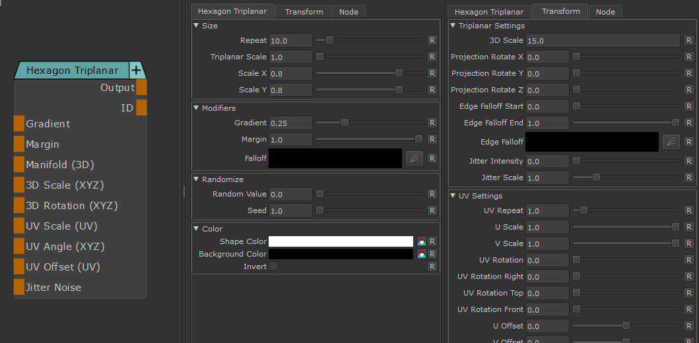
Task: Click the 3D Scale value field
Action: point(602,40)
